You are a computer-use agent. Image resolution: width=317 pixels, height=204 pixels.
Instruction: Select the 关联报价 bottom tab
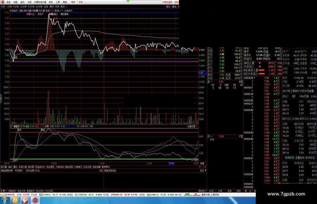[x=12, y=191]
